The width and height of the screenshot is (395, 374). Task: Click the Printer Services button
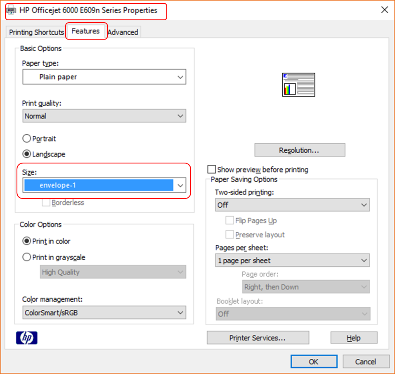coord(258,338)
